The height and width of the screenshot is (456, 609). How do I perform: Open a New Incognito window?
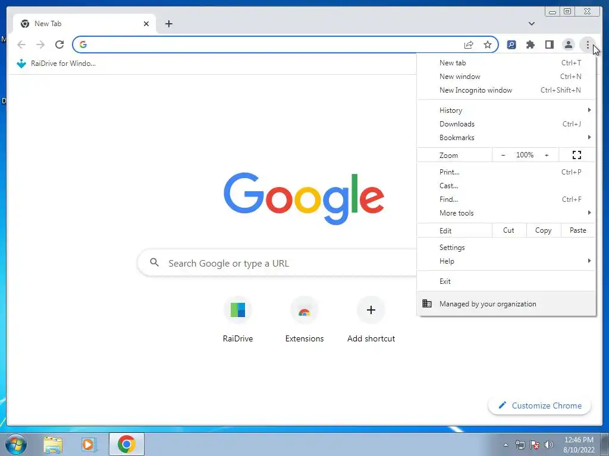506,90
